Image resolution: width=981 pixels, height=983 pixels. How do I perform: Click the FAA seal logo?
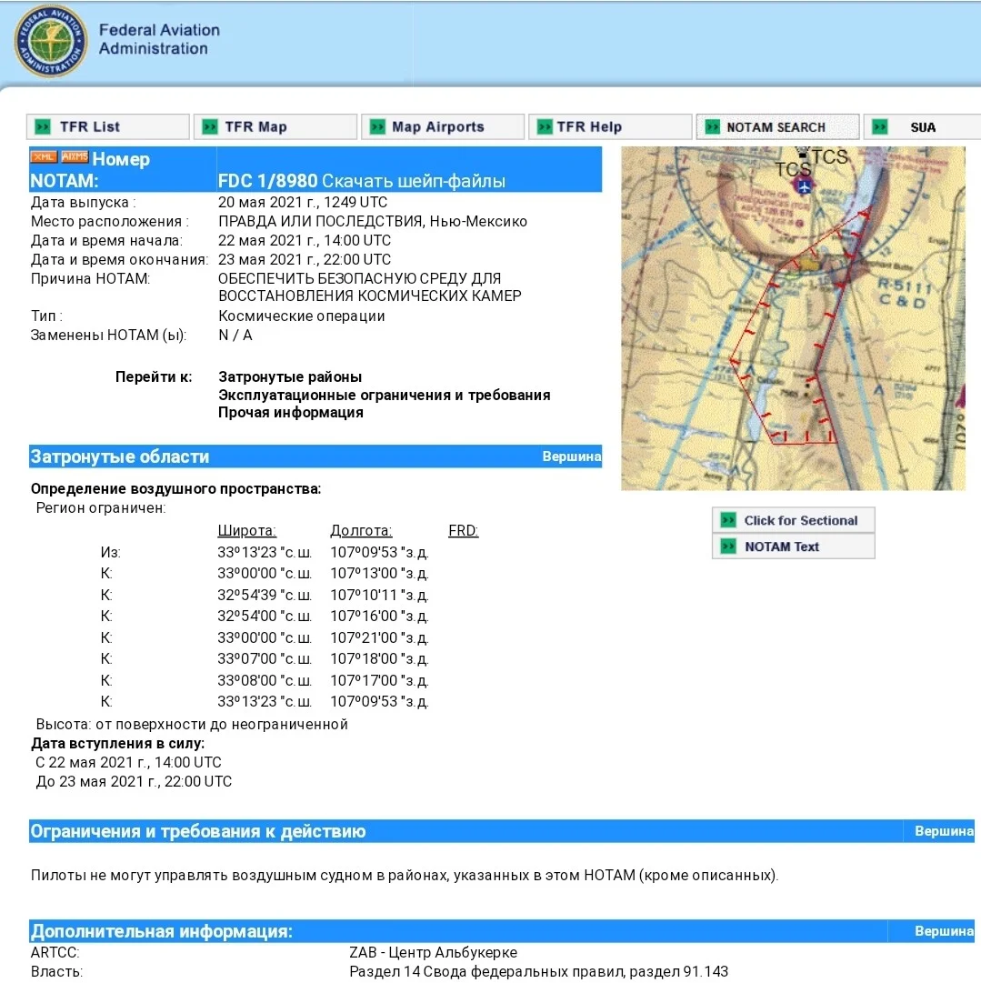click(50, 42)
